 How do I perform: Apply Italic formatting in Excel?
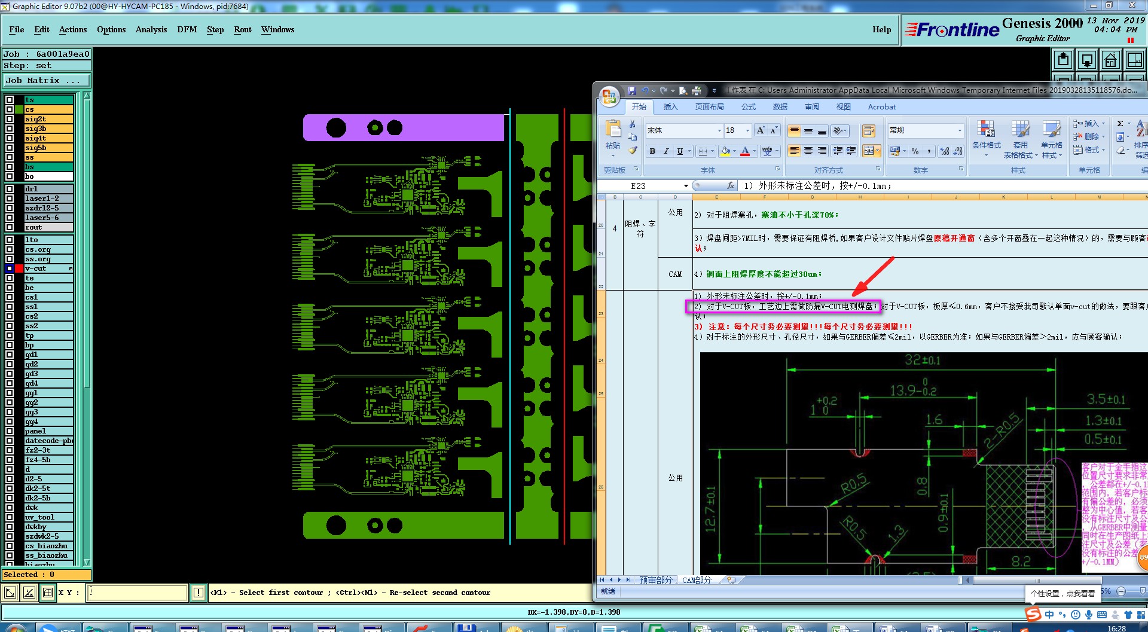(x=666, y=151)
